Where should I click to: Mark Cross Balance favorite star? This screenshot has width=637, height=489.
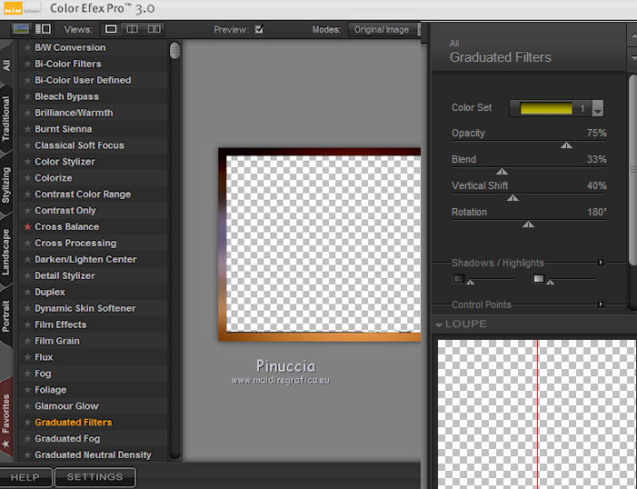point(27,227)
